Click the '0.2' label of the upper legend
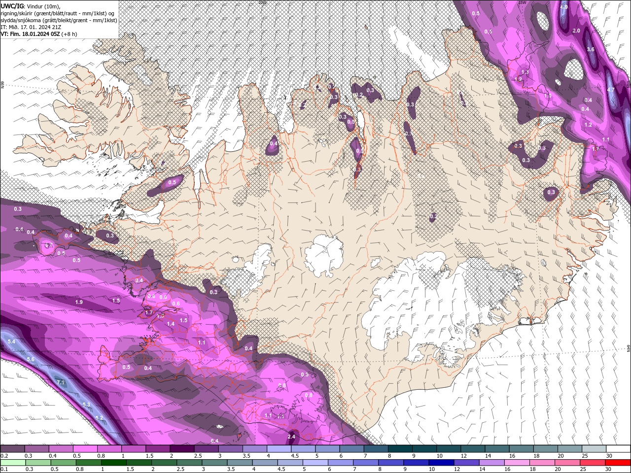 [x=4, y=456]
